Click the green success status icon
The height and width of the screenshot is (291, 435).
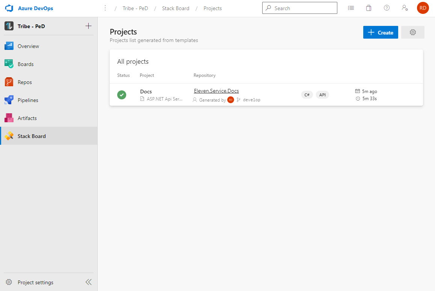tap(121, 95)
